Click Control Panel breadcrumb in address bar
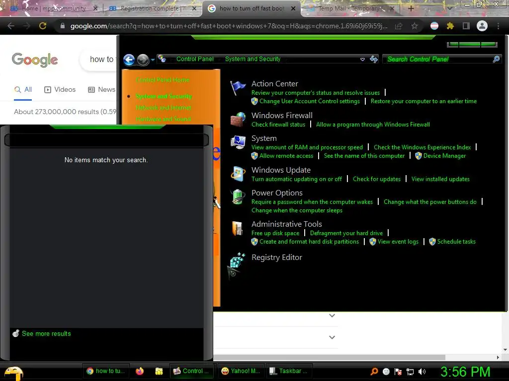509x381 pixels. pos(195,59)
